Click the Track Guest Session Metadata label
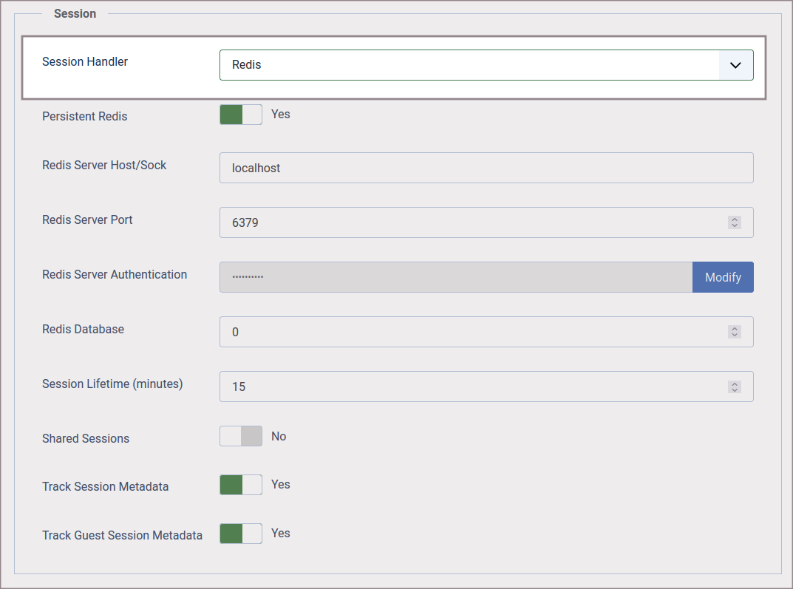The width and height of the screenshot is (793, 589). click(122, 536)
